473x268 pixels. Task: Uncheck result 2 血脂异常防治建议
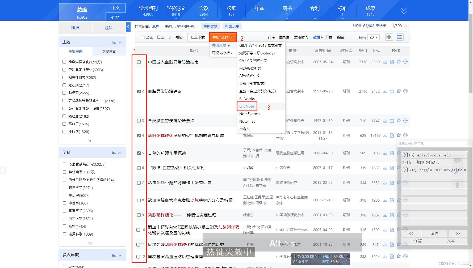(x=139, y=91)
